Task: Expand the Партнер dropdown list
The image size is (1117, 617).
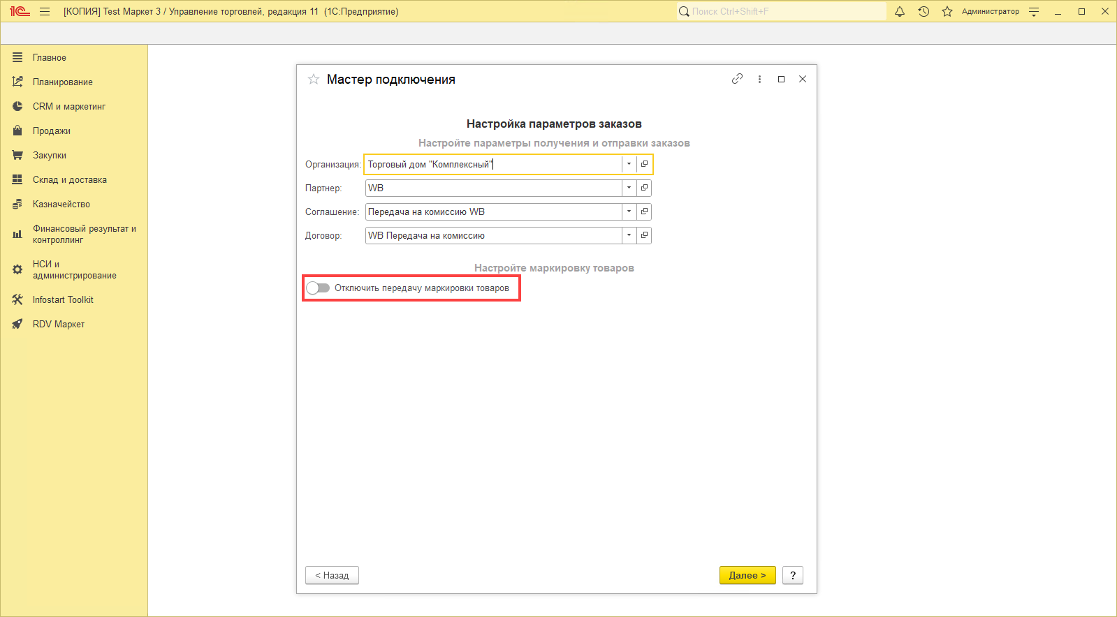Action: click(x=629, y=188)
